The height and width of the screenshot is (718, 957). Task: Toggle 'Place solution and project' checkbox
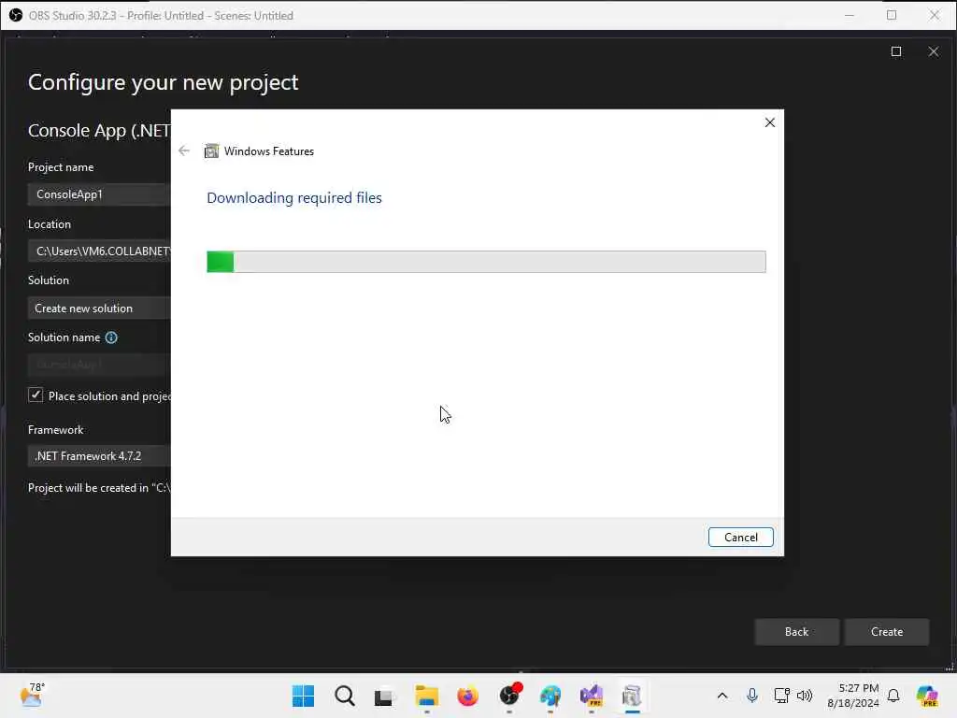[36, 395]
